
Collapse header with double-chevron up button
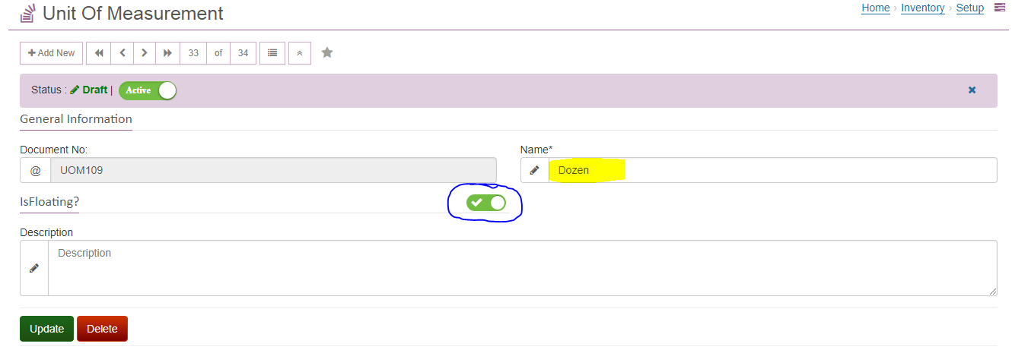[x=300, y=53]
